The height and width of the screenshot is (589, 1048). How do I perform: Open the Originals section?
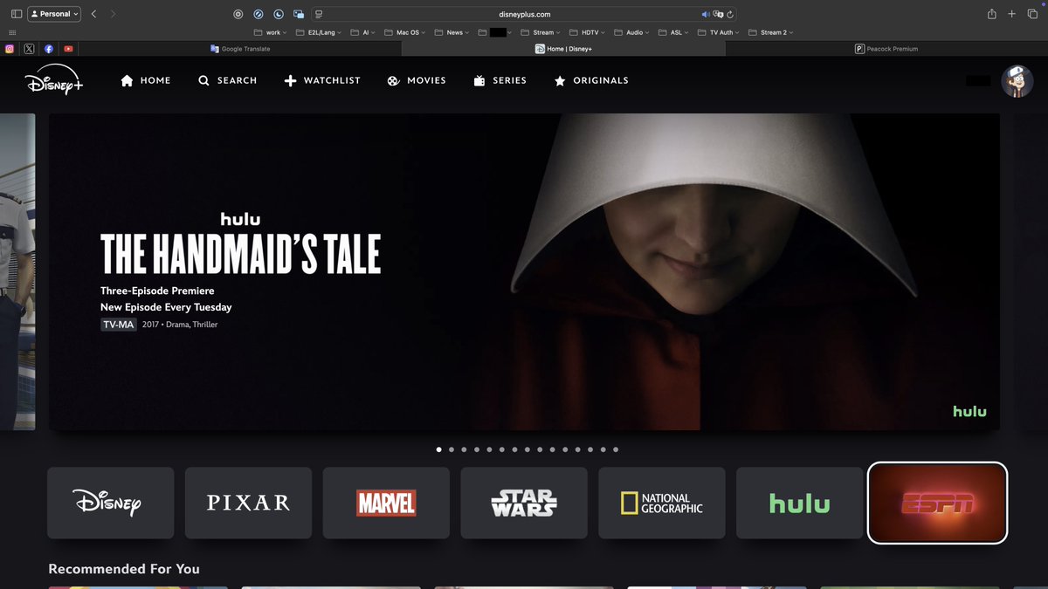coord(591,80)
